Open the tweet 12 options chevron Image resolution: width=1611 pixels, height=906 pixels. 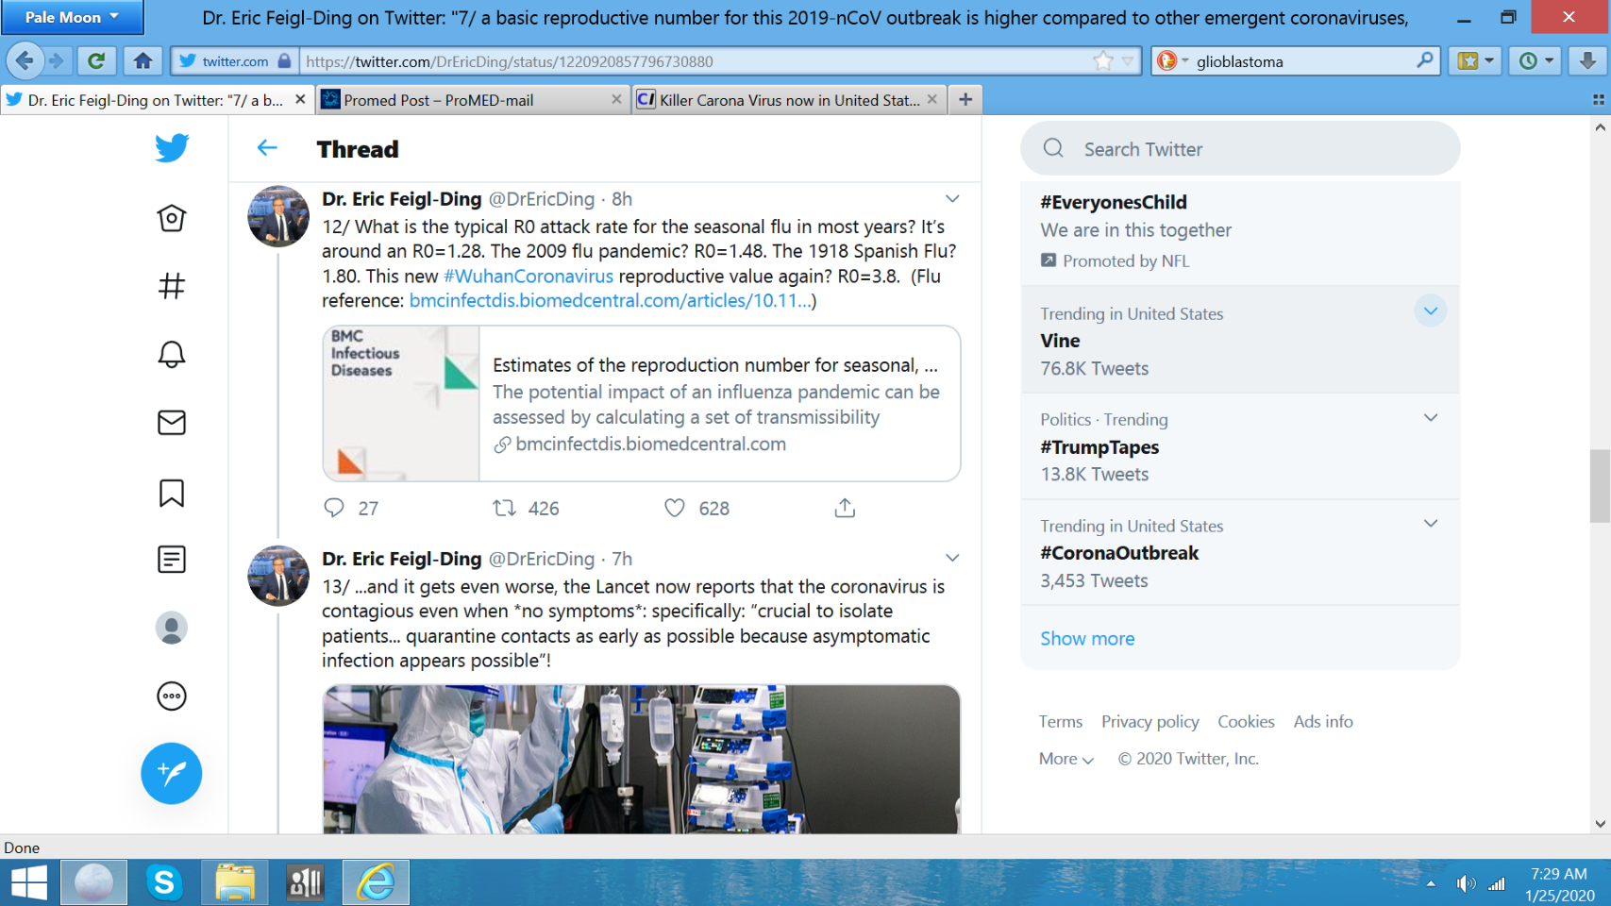(952, 199)
